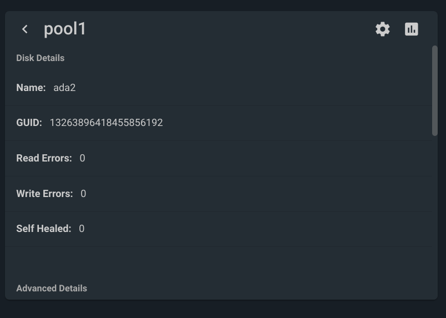Select the Read Errors value
The height and width of the screenshot is (318, 446).
(x=83, y=158)
